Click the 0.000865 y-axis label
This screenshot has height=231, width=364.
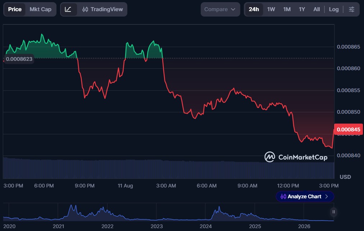click(348, 47)
